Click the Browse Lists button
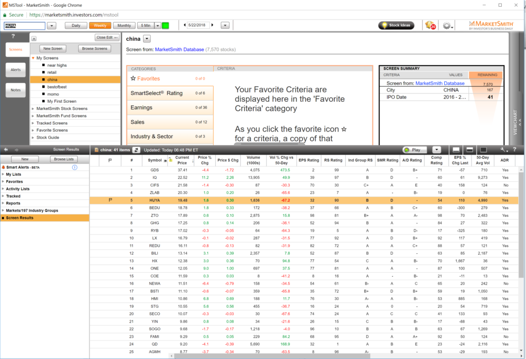This screenshot has height=359, width=526. [64, 159]
